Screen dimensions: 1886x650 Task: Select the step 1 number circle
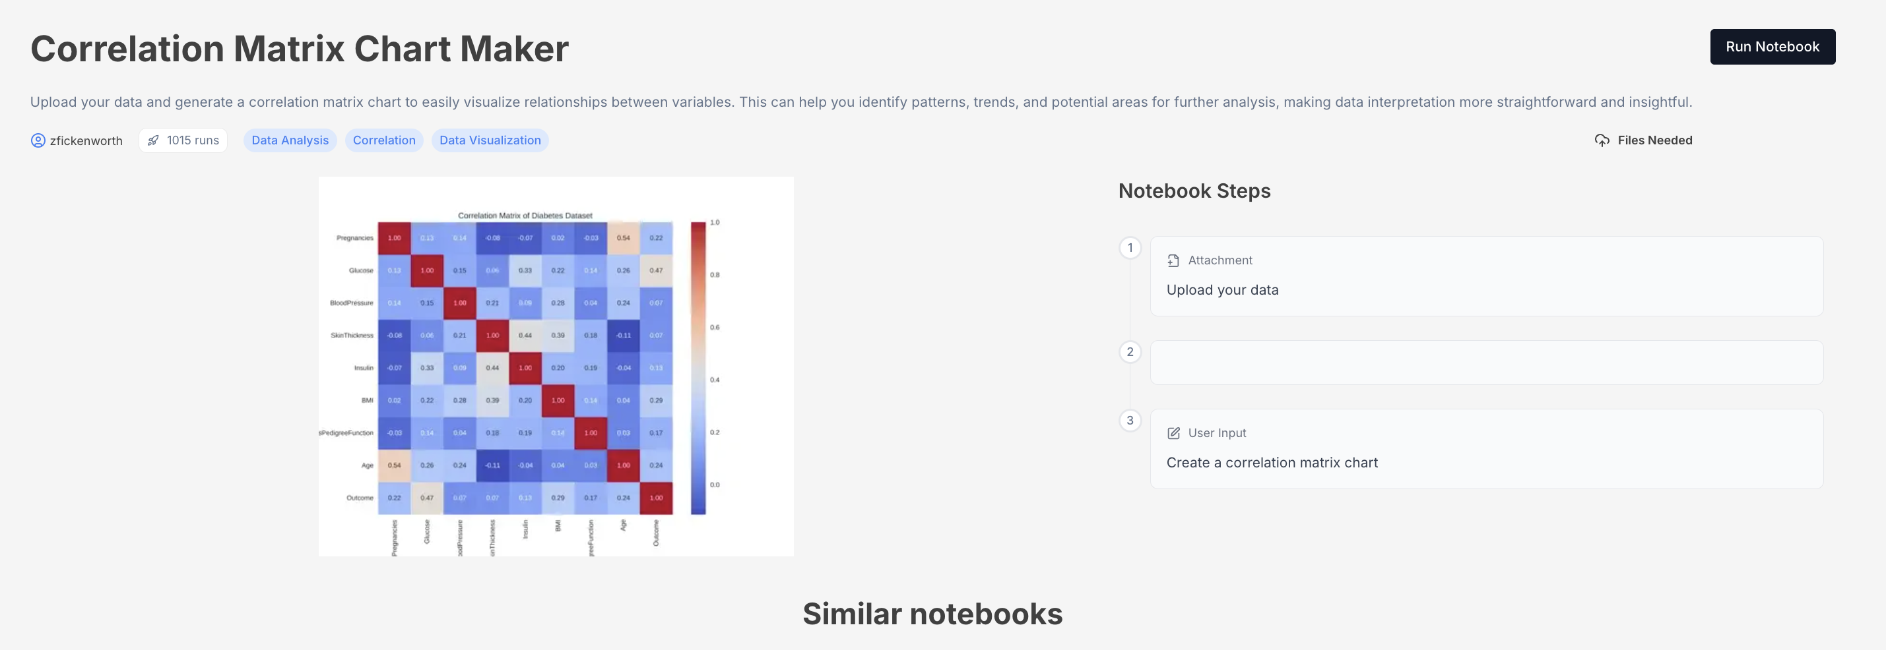[1130, 248]
